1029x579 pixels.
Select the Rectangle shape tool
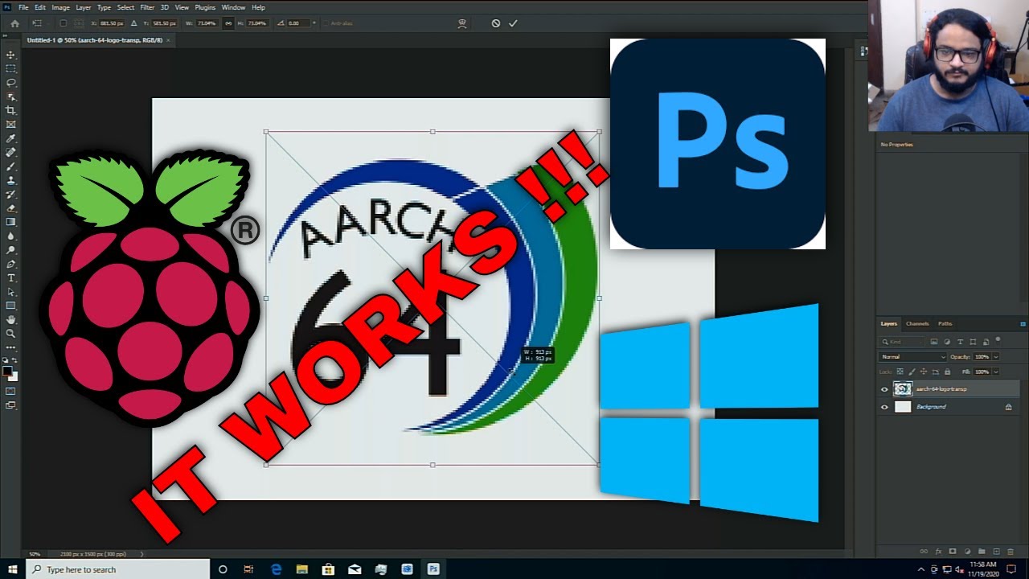[11, 306]
